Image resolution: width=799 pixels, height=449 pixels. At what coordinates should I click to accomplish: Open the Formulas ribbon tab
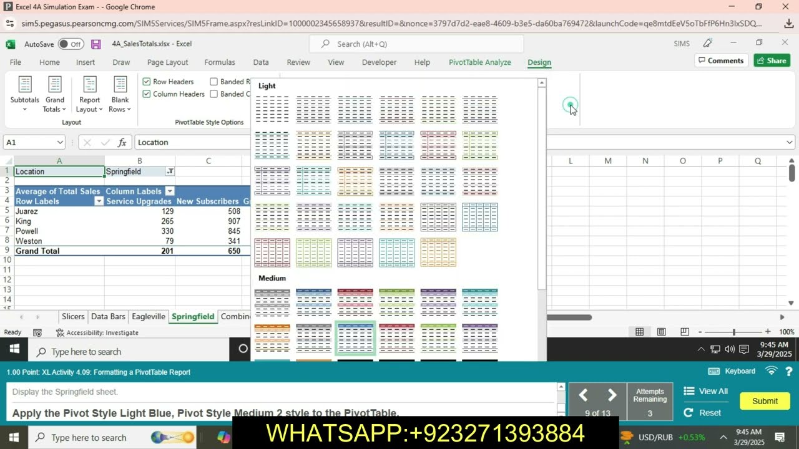click(x=220, y=62)
